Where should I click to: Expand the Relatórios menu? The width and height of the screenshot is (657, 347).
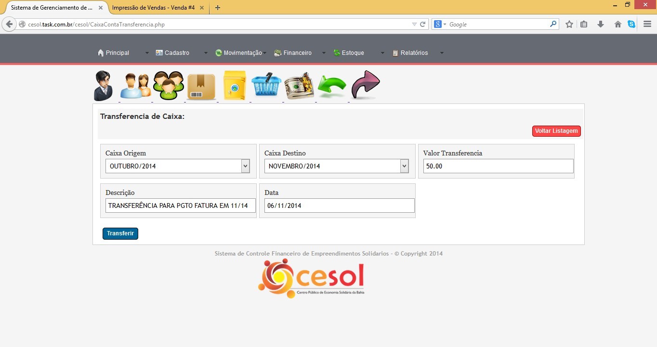tap(414, 53)
